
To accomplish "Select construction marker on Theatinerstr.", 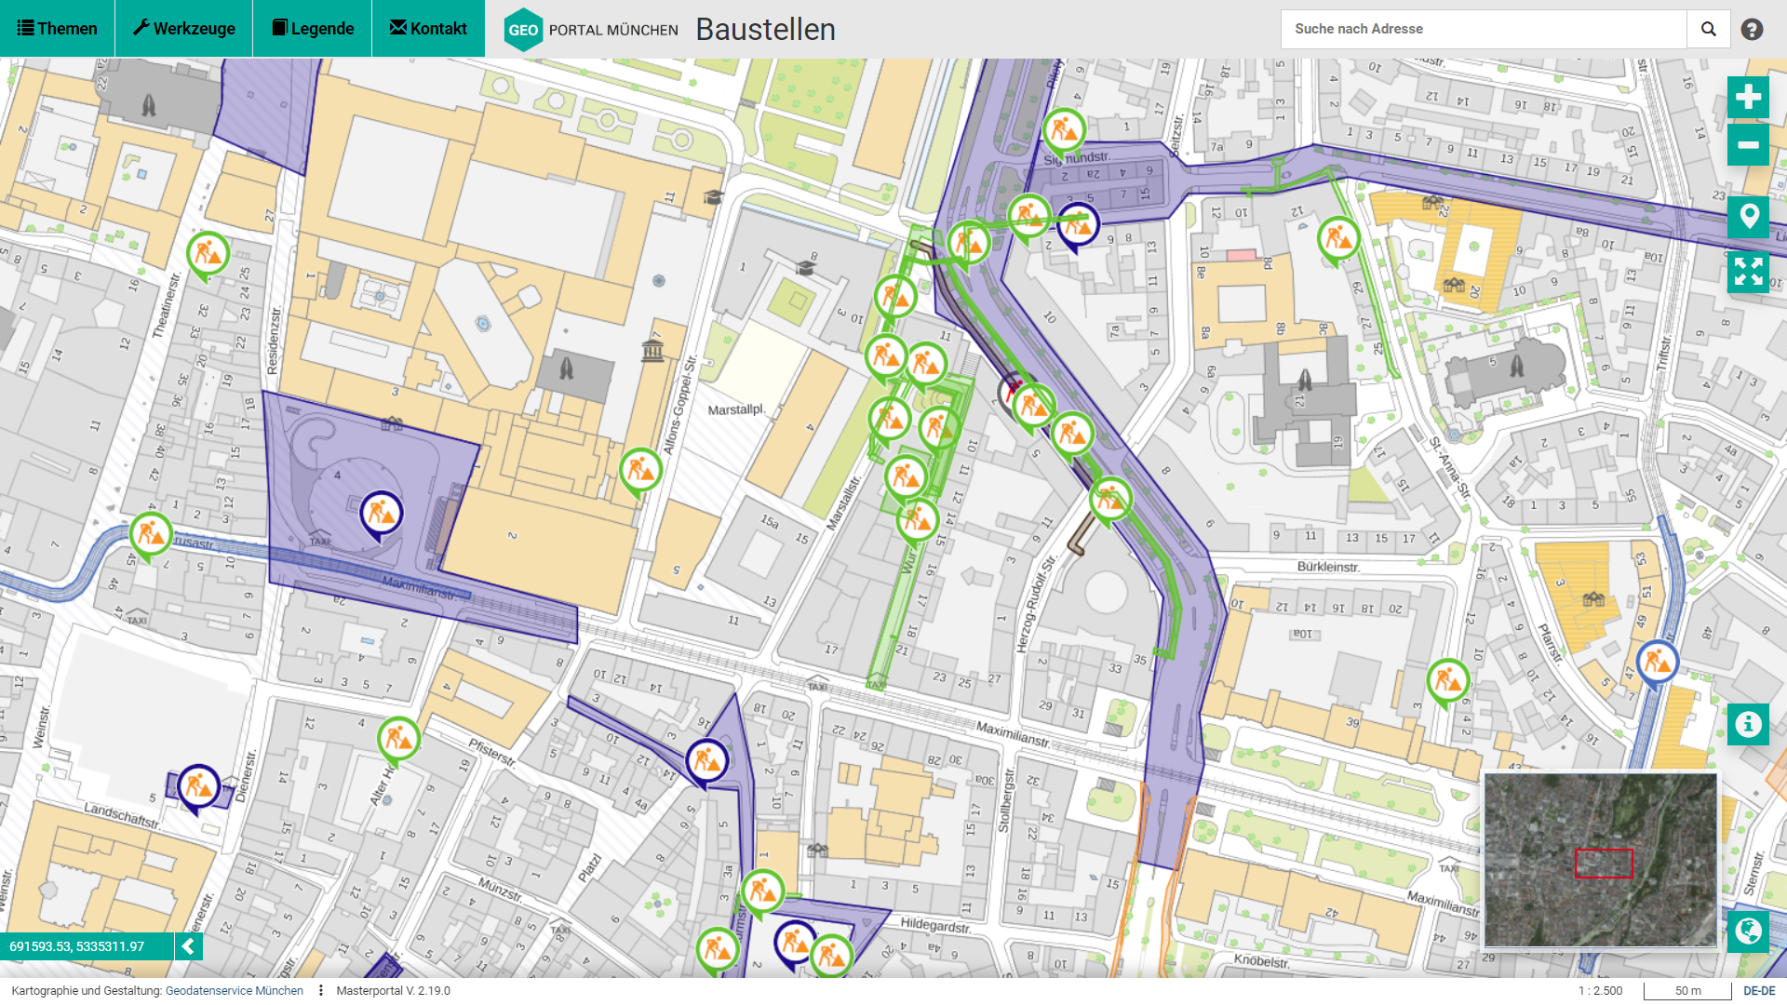I will (208, 254).
